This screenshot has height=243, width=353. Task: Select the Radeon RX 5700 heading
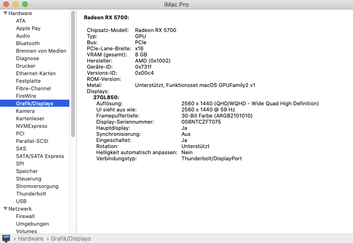coord(107,18)
